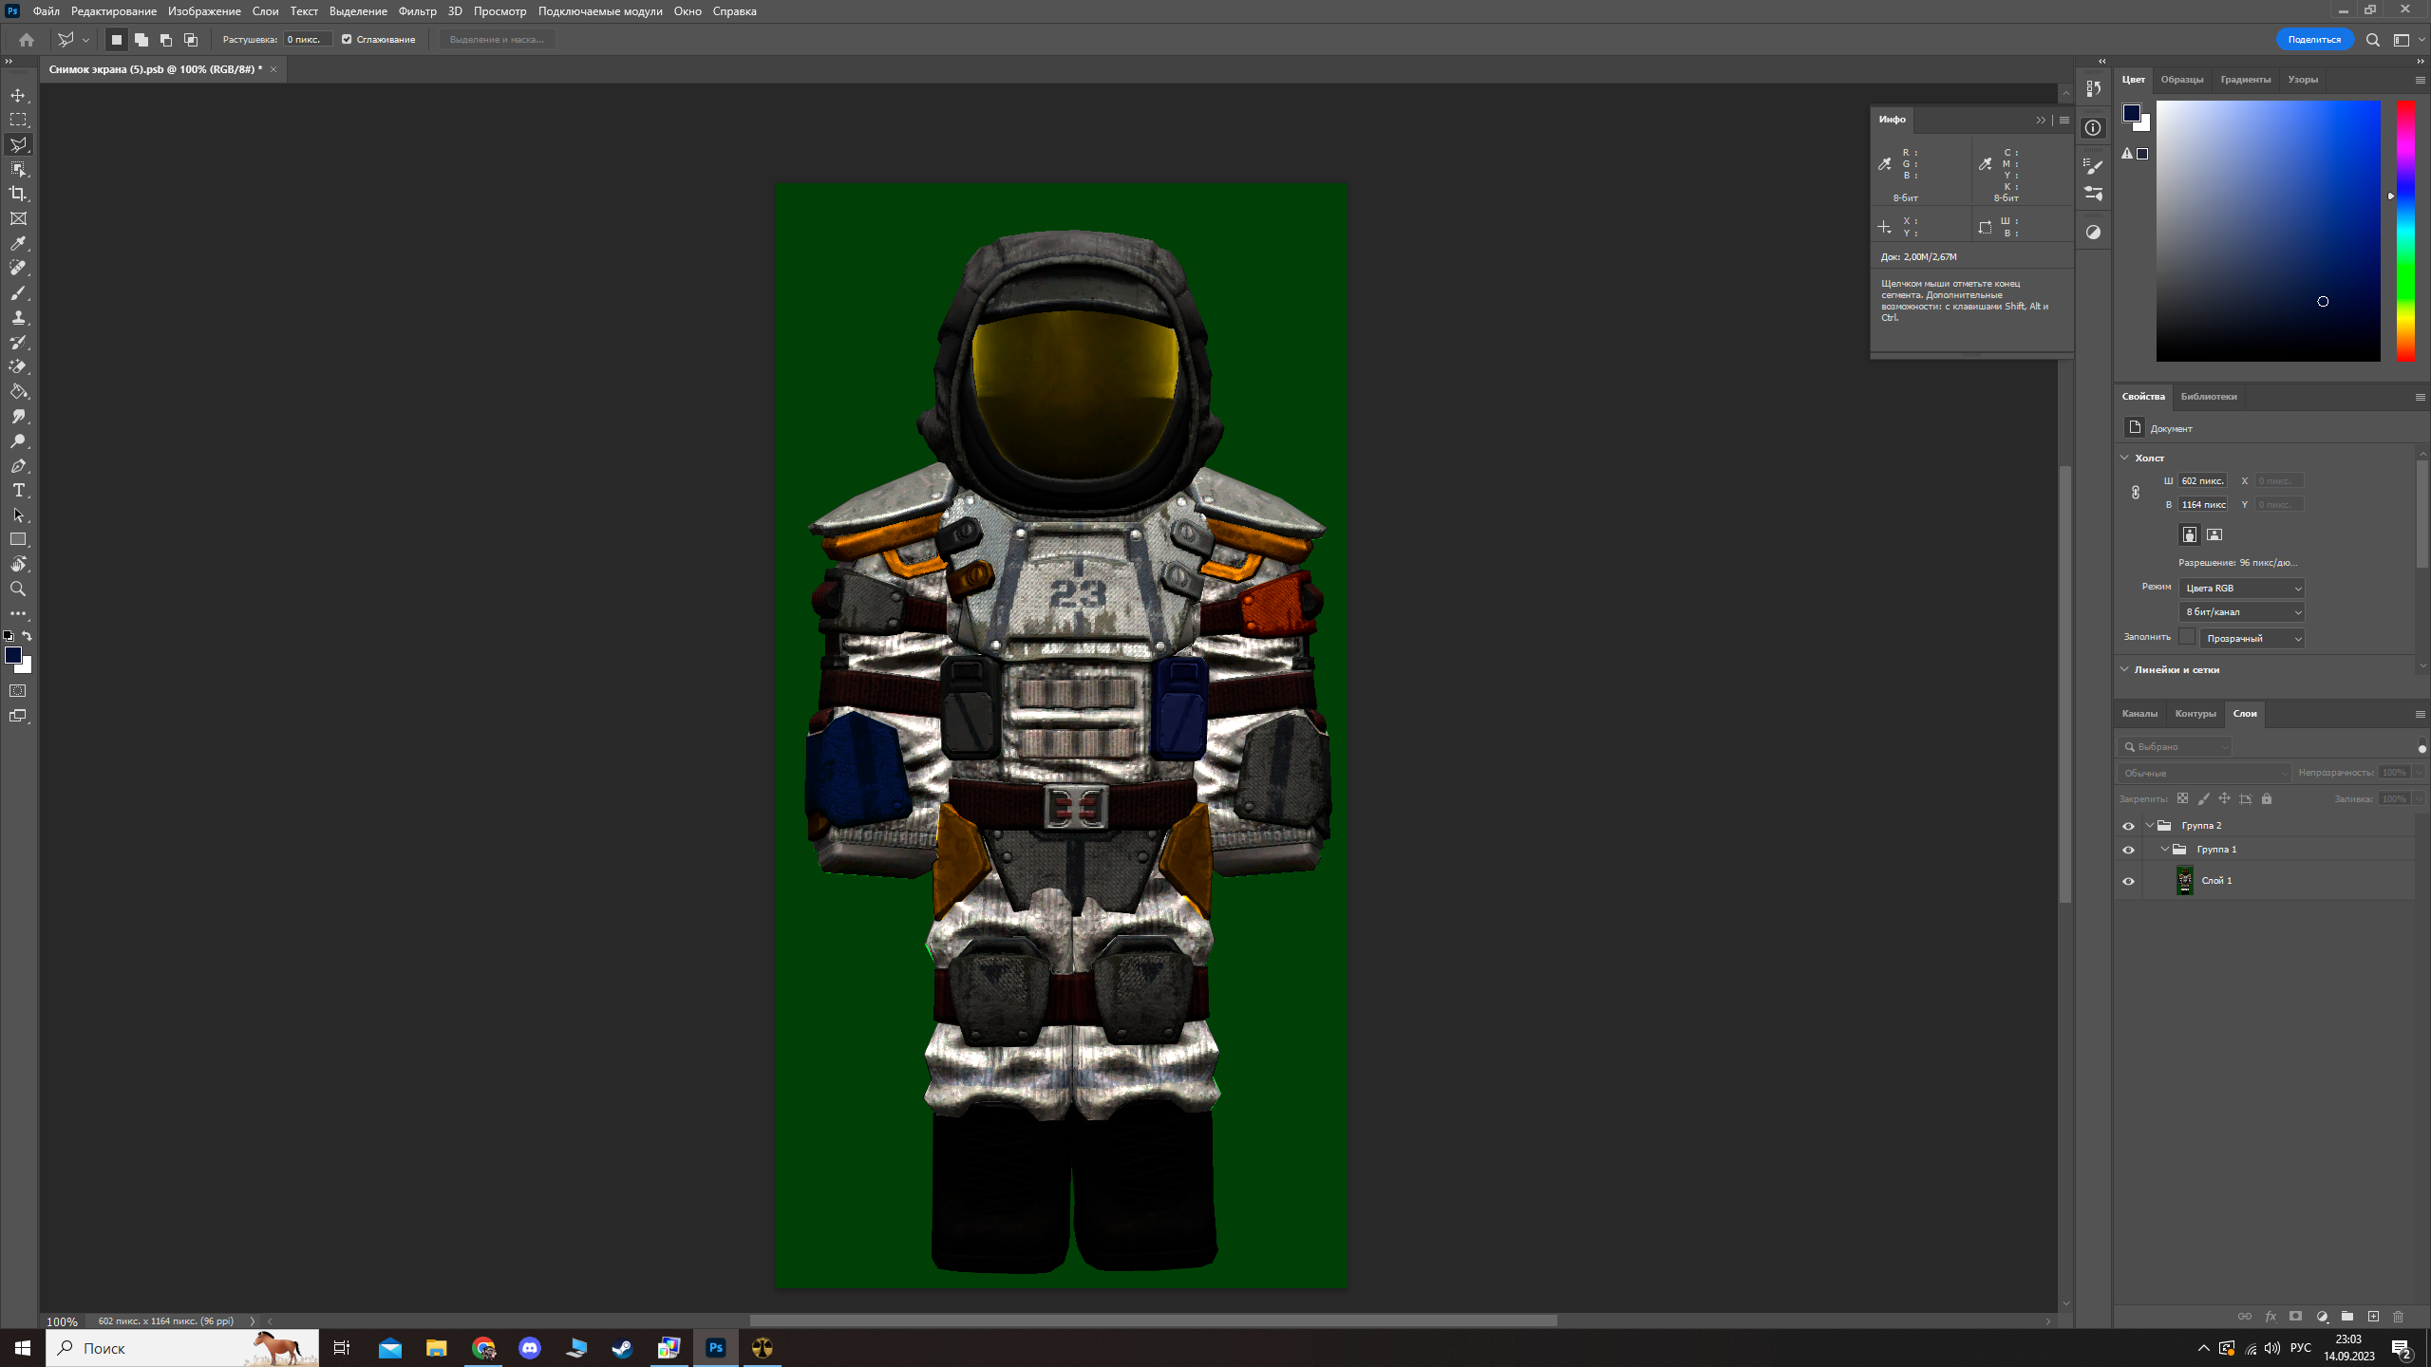The width and height of the screenshot is (2431, 1367).
Task: Hide the Группа 2 layer group
Action: 2128,826
